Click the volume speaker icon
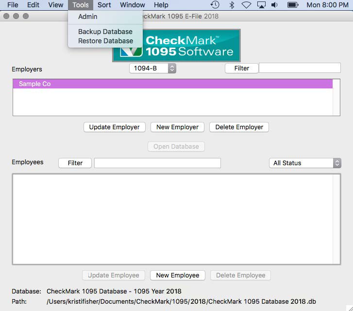This screenshot has height=311, width=353. click(x=275, y=5)
